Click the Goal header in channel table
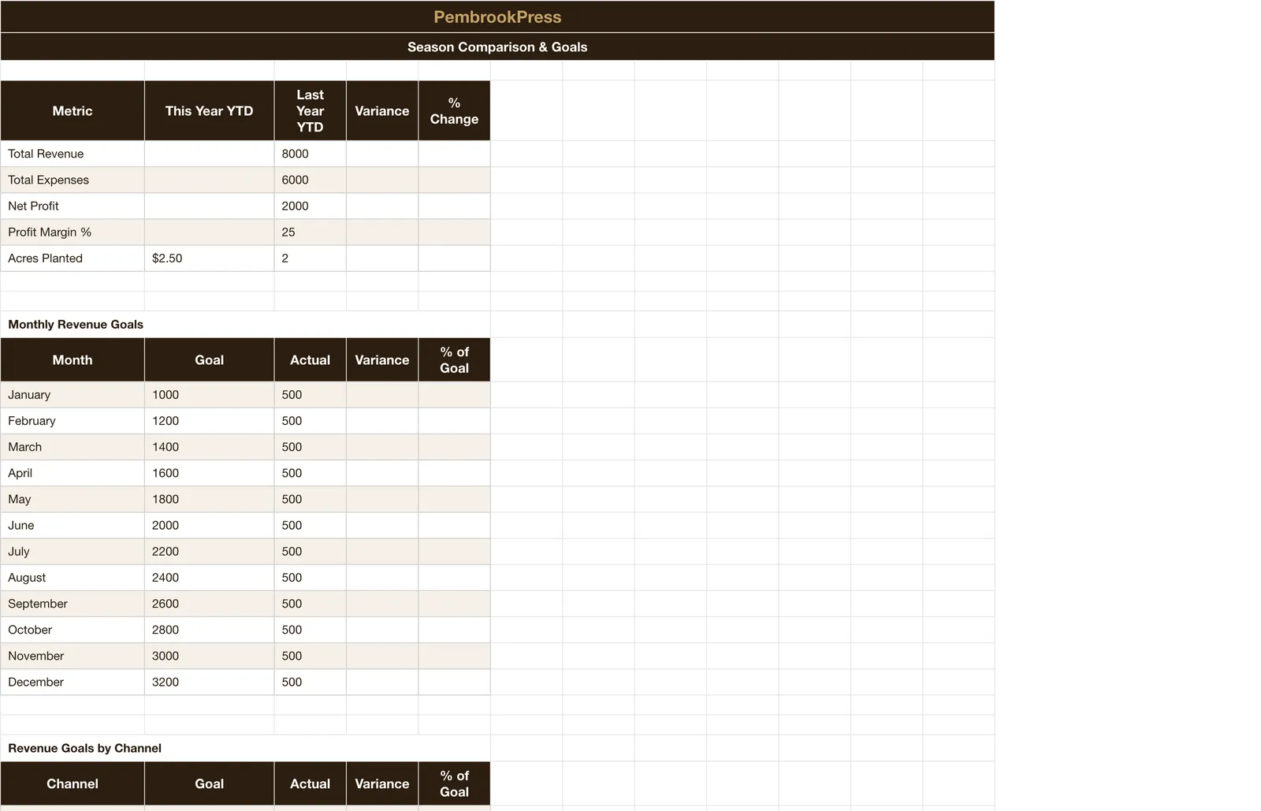The width and height of the screenshot is (1261, 811). 210,783
